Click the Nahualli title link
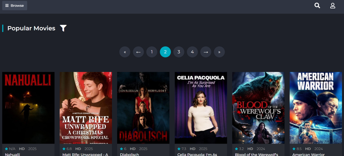Image resolution: width=344 pixels, height=156 pixels. (12, 154)
